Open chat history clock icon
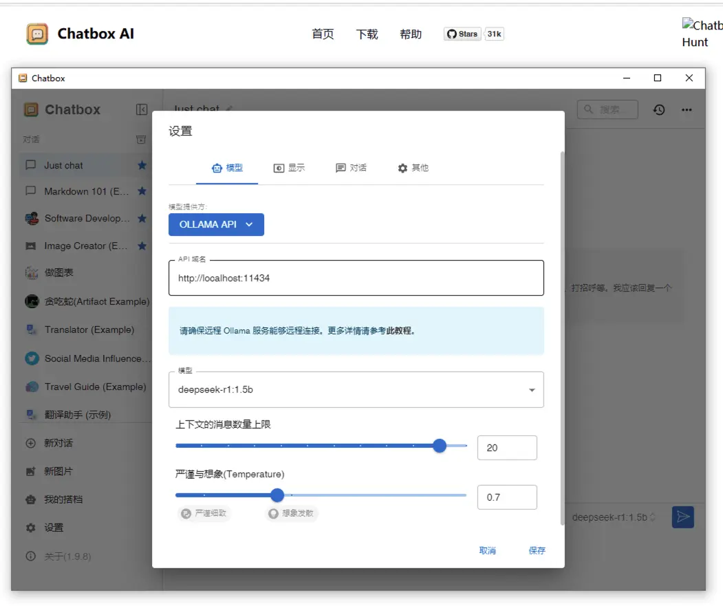This screenshot has width=723, height=606. pos(659,109)
